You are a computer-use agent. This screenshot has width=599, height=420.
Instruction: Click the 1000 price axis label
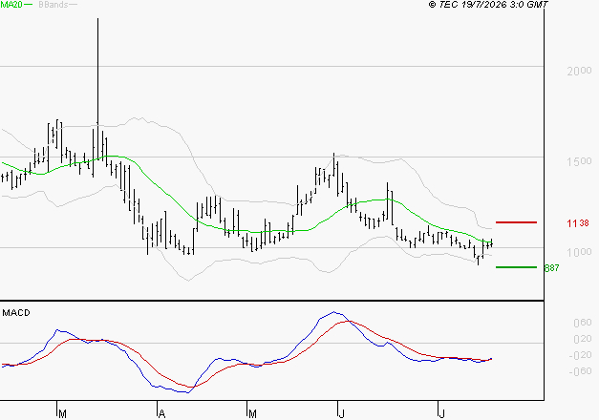[x=579, y=252]
